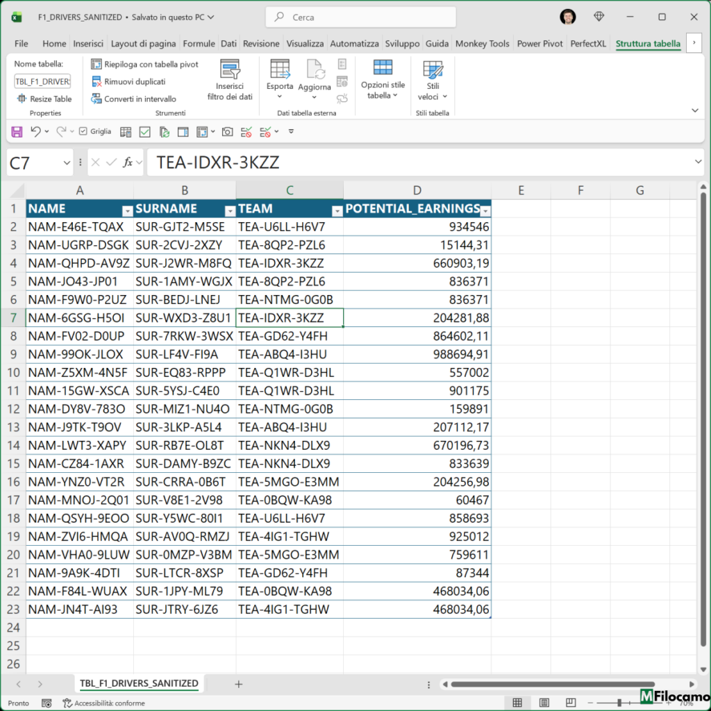Screen dimensions: 711x711
Task: Expand the formula bar chevron
Action: (698, 161)
